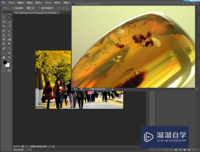Select the Eraser tool
Screen dimensions: 200x152
(x=4, y=39)
